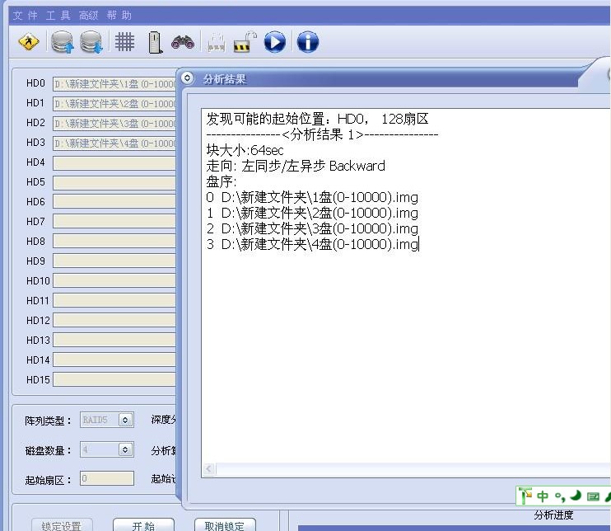Screen dimensions: 611x531
Task: Click the HD2 disk path field
Action: tap(114, 124)
